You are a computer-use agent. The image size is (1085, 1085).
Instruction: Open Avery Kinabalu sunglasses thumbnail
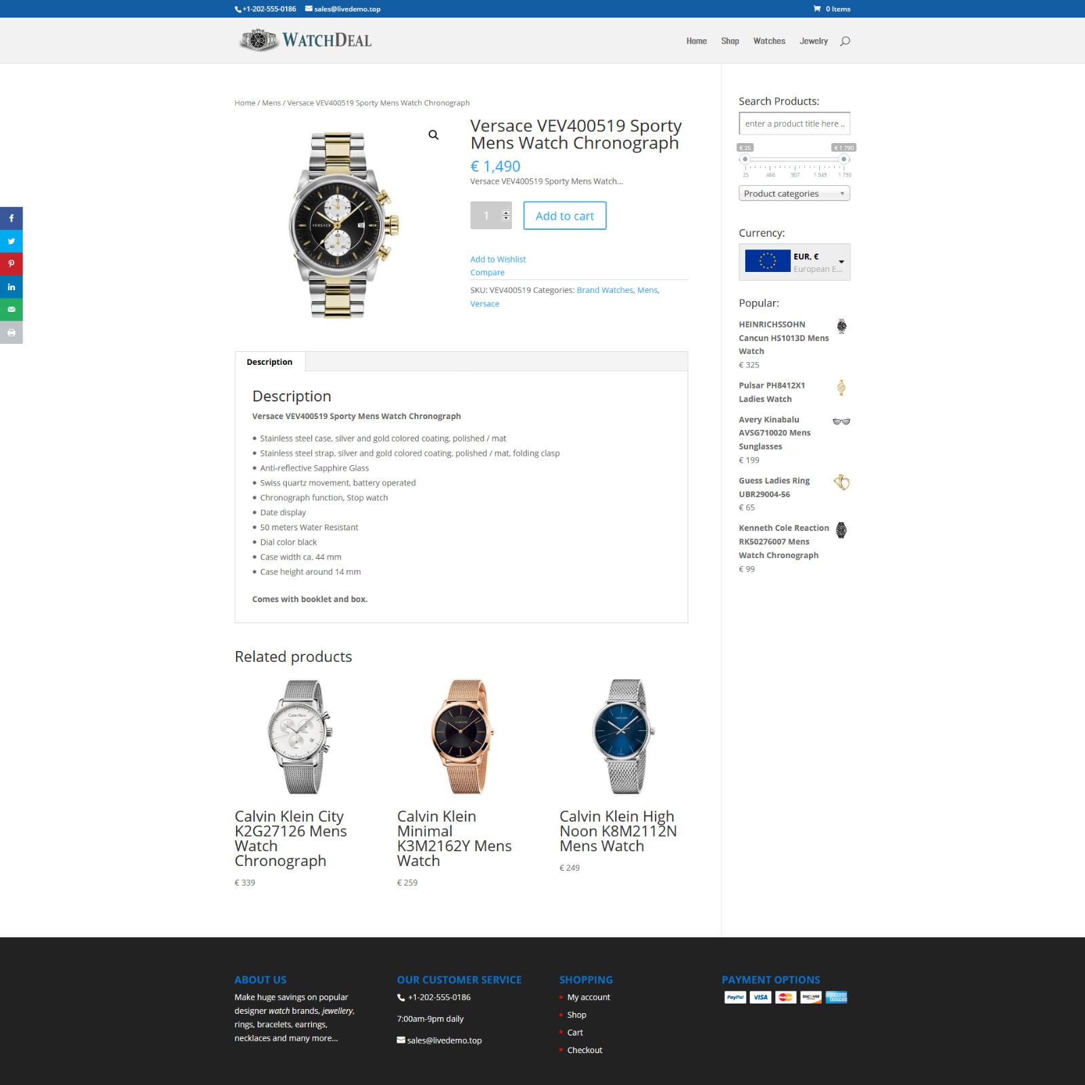click(x=842, y=421)
